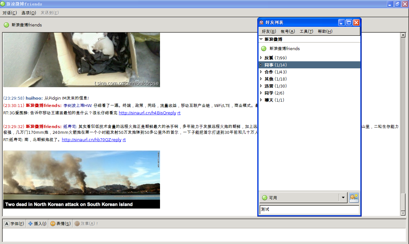
Task: Click the green status icon of 新浪微博friends buddy
Action: pos(264,49)
